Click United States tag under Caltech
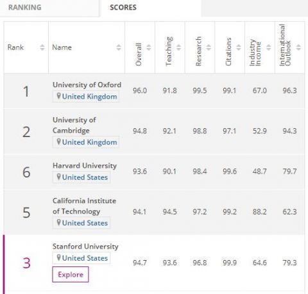 [x=81, y=223]
